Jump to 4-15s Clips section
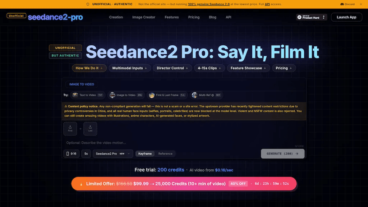The width and height of the screenshot is (368, 207). click(210, 68)
